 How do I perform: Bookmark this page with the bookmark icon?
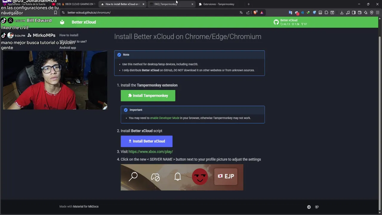(55, 13)
